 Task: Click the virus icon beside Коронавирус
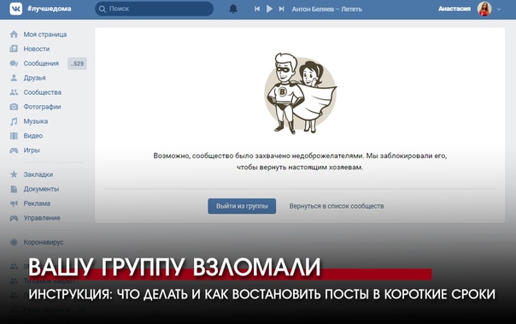[x=14, y=242]
